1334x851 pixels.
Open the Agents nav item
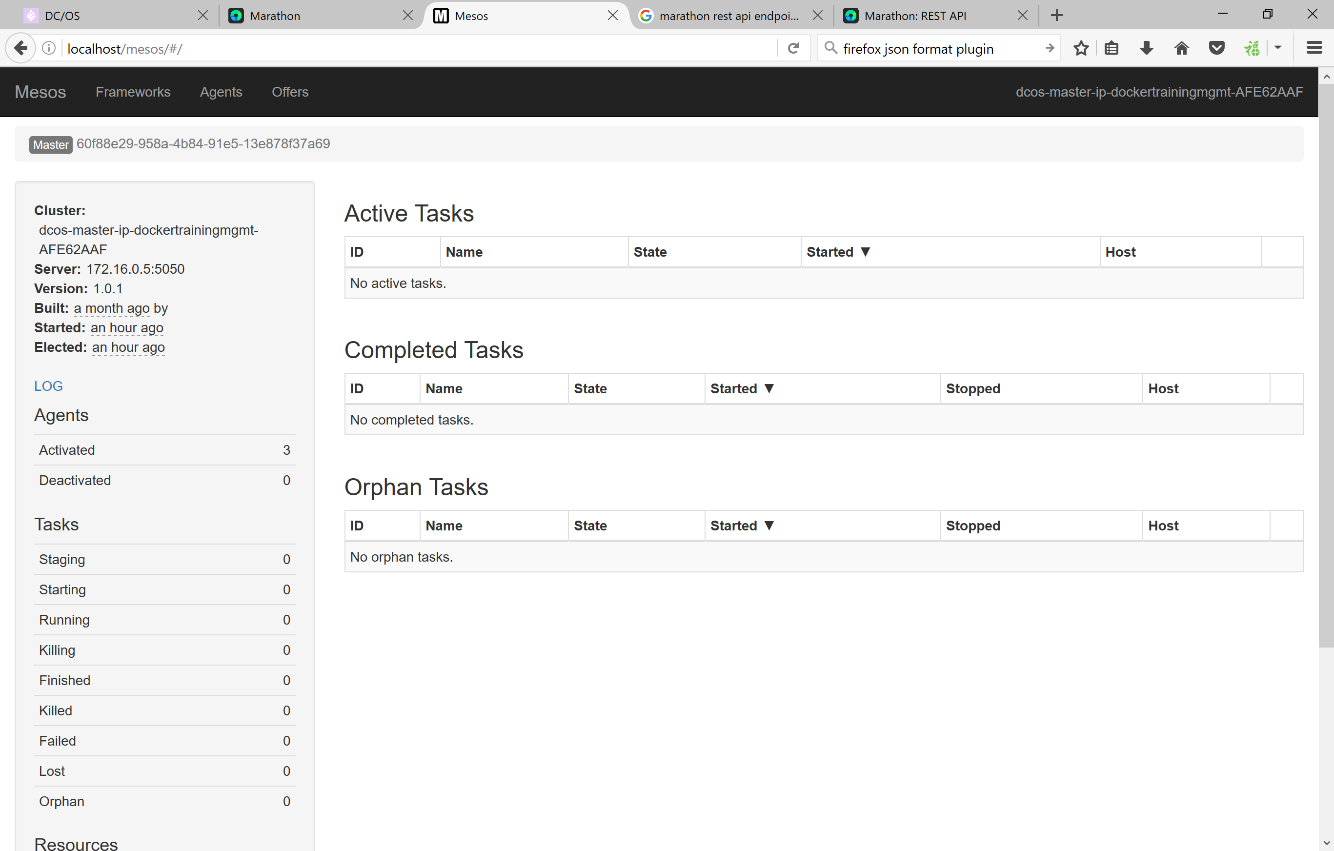[x=221, y=92]
